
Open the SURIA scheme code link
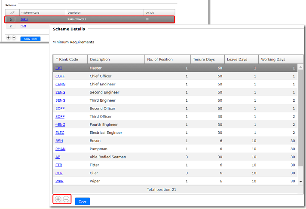pyautogui.click(x=24, y=19)
